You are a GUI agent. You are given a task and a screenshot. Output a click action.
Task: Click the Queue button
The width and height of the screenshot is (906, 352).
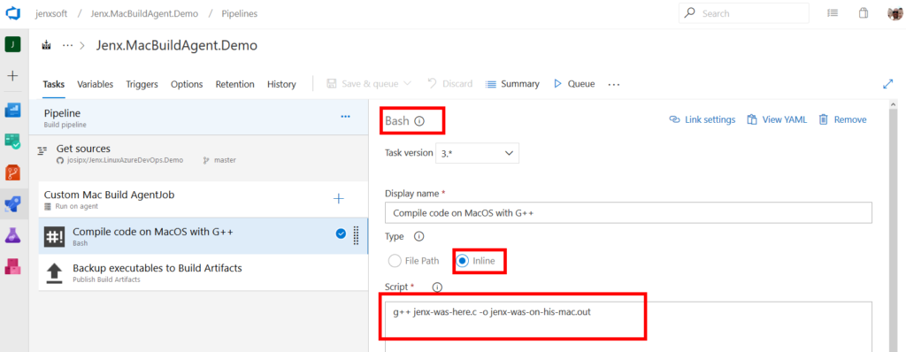point(573,84)
